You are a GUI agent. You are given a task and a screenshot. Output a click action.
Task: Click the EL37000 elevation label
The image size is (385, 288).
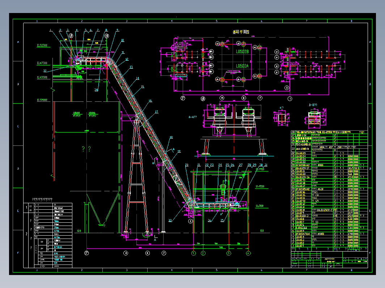click(42, 100)
